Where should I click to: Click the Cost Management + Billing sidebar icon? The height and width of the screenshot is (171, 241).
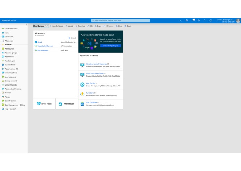(3, 105)
